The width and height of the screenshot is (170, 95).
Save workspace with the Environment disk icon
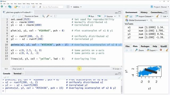pyautogui.click(x=131, y=16)
